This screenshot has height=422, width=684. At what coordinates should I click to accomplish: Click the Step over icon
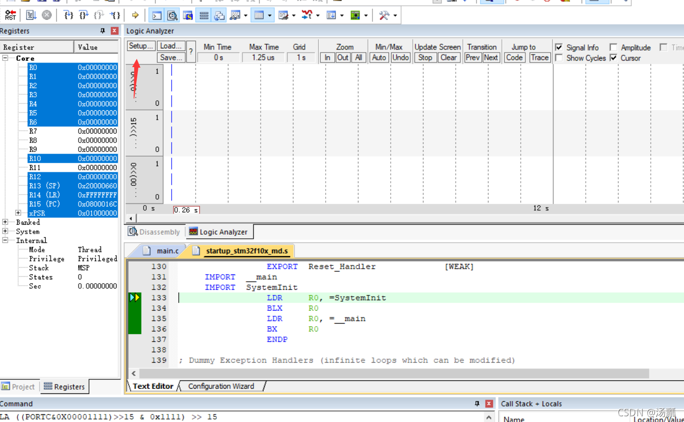point(84,15)
